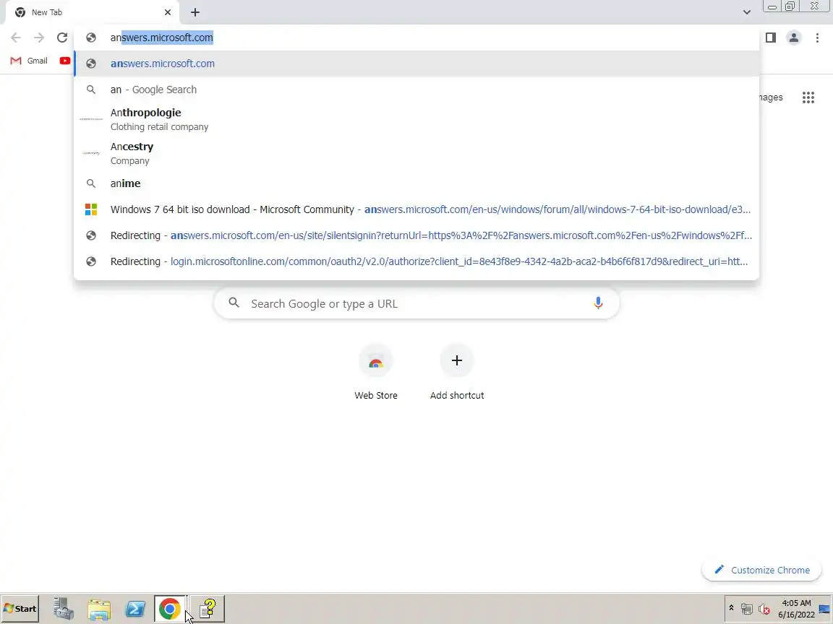Image resolution: width=833 pixels, height=624 pixels.
Task: Select the login.microsoftonline.com Redirecting suggestion
Action: 416,261
